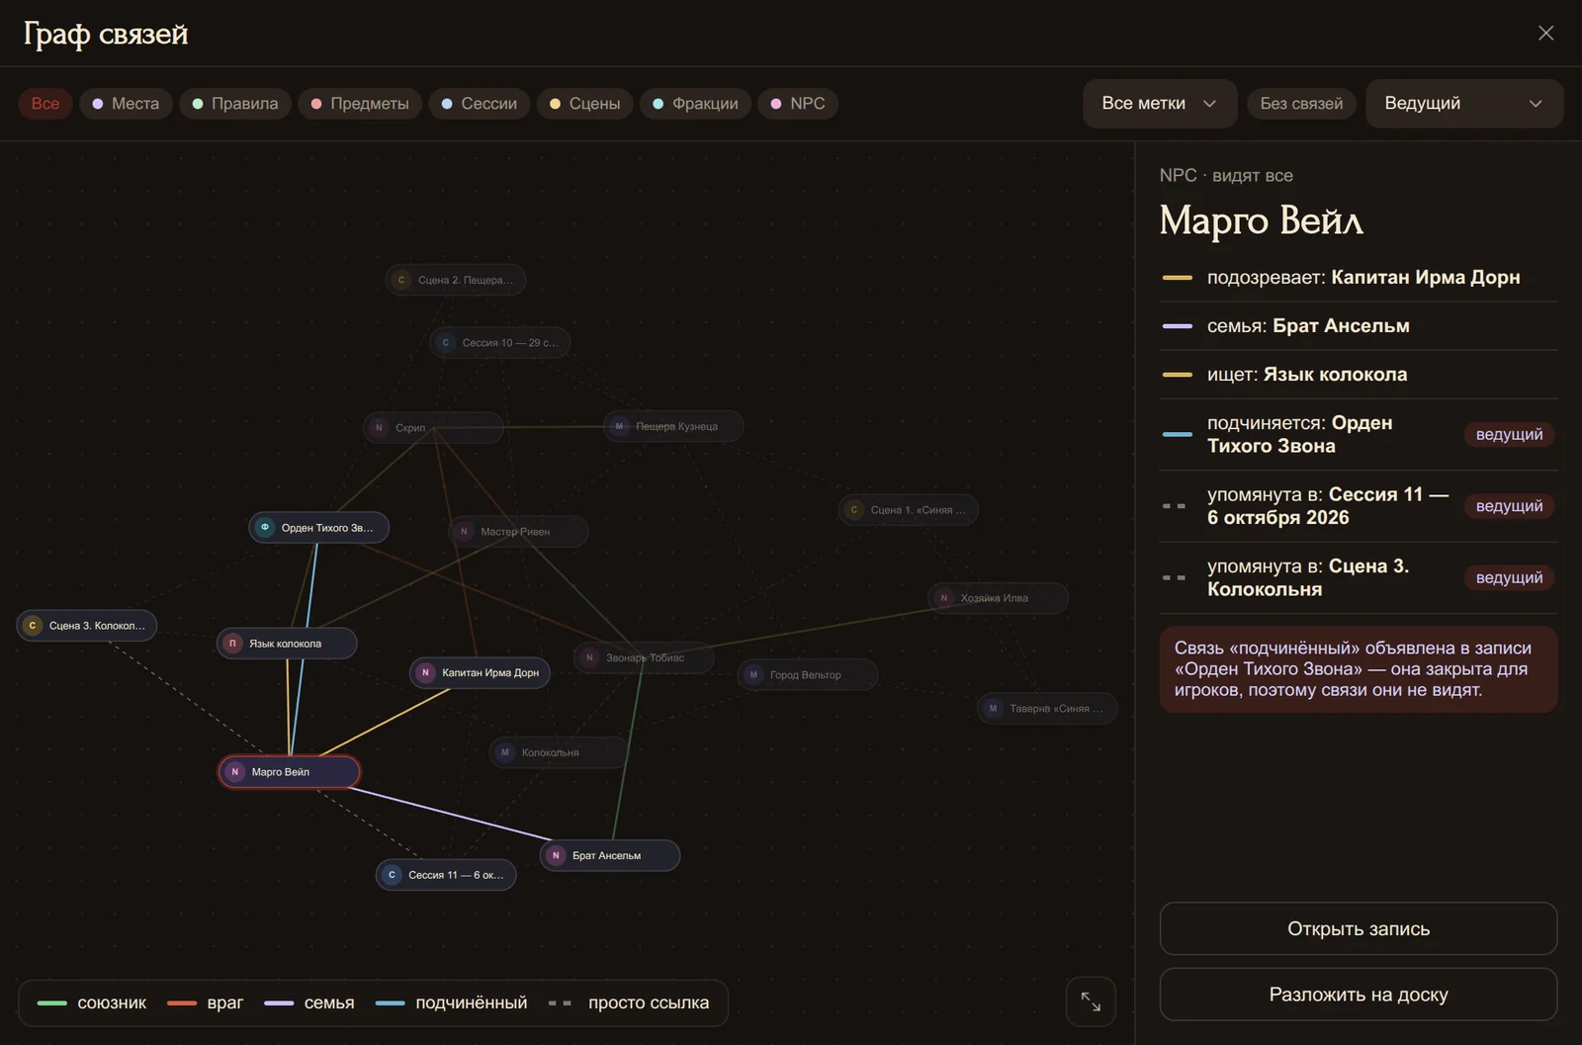Toggle the NPC filter chip
Viewport: 1582px width, 1045px height.
click(798, 104)
